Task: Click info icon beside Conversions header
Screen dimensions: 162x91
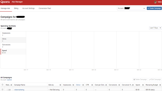Action: pos(119,85)
